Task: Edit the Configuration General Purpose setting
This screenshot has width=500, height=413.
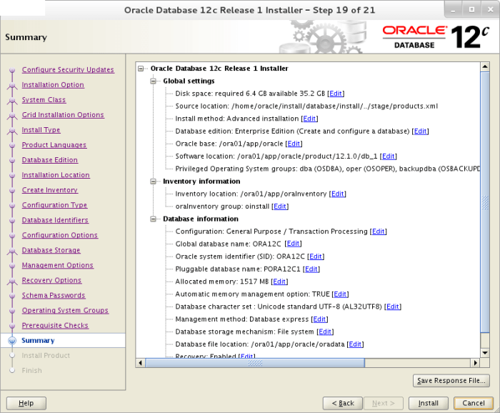Action: click(378, 232)
